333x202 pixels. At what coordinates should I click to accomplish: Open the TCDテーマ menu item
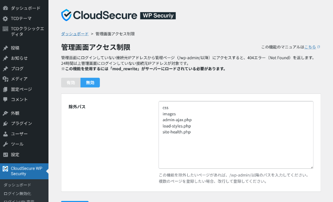24,19
